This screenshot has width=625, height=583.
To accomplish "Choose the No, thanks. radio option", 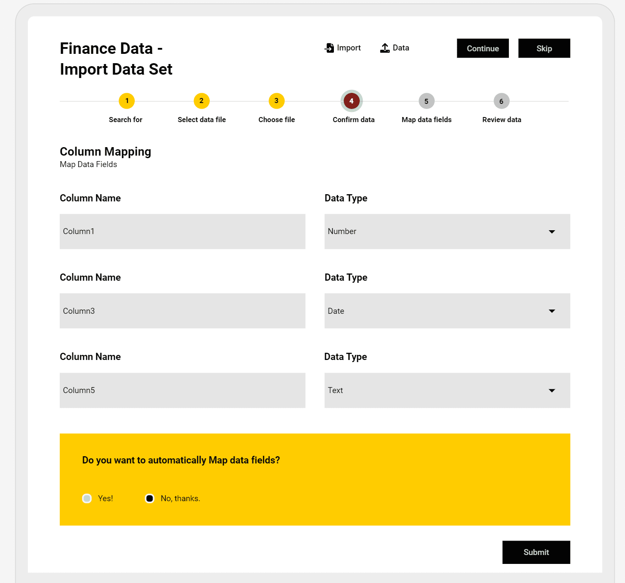I will click(150, 498).
